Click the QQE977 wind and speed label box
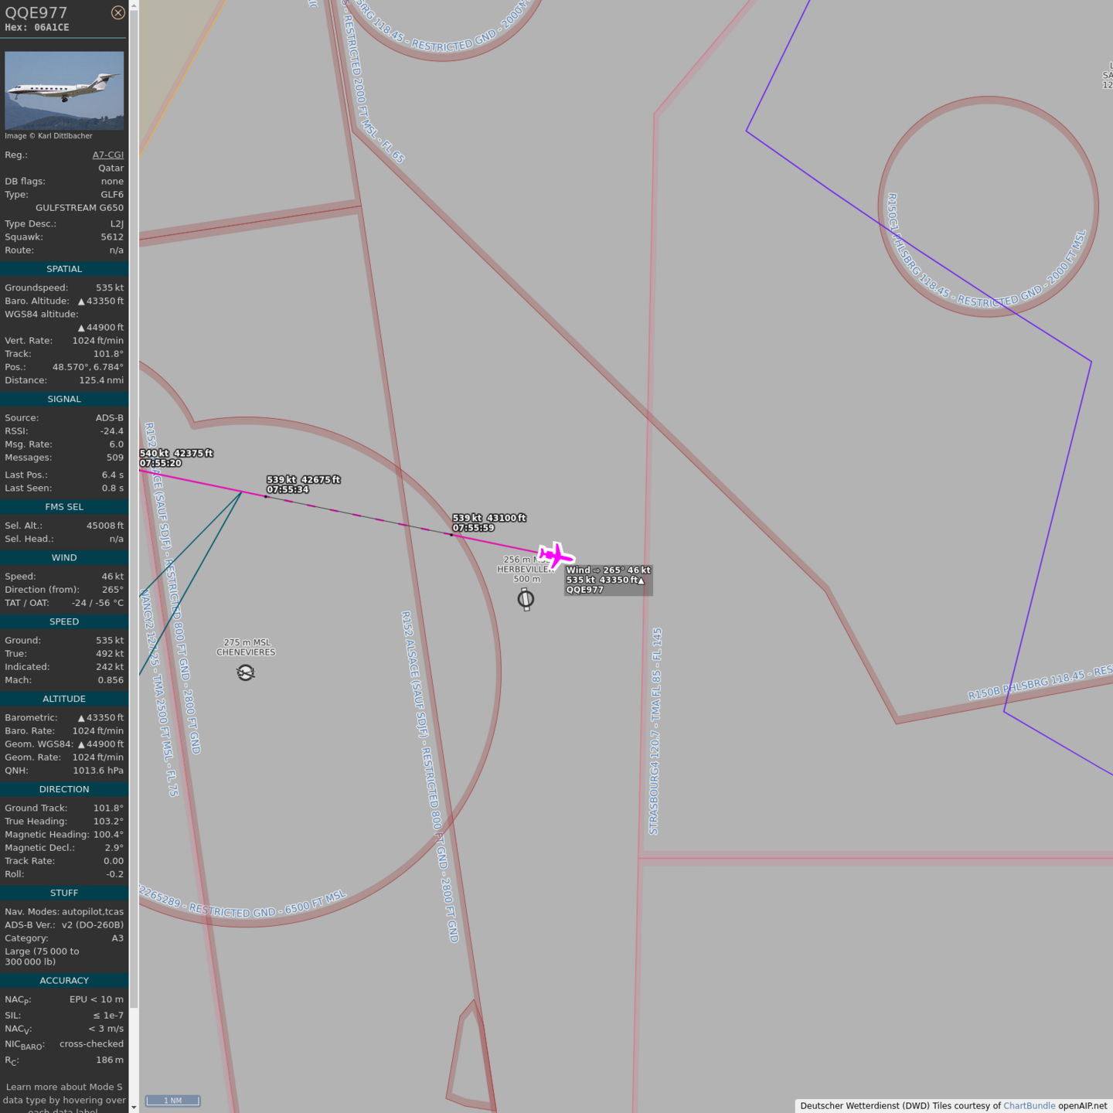The height and width of the screenshot is (1113, 1113). [x=608, y=580]
